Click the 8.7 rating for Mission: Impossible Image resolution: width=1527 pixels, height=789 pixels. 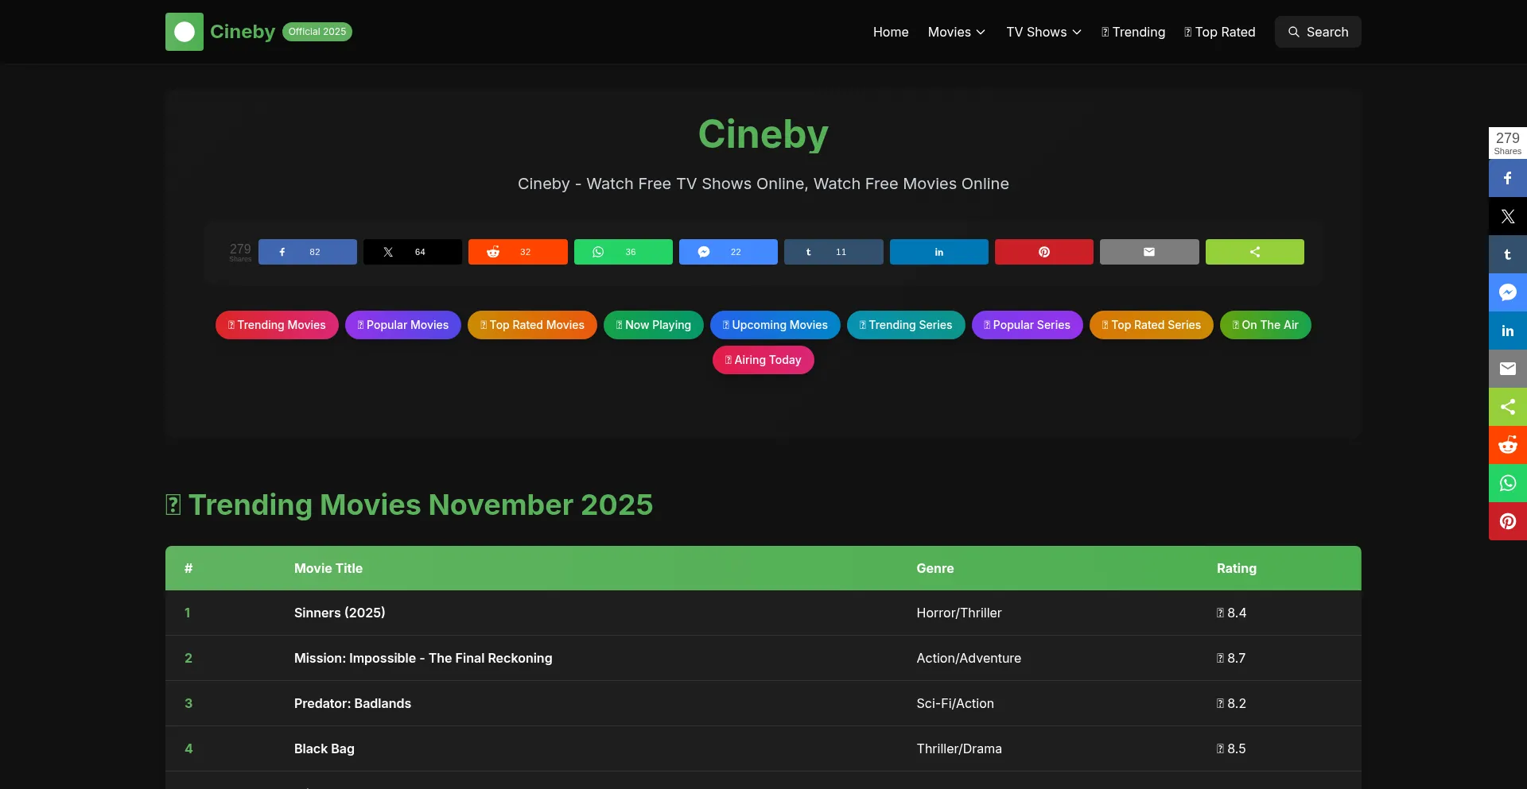click(1231, 658)
